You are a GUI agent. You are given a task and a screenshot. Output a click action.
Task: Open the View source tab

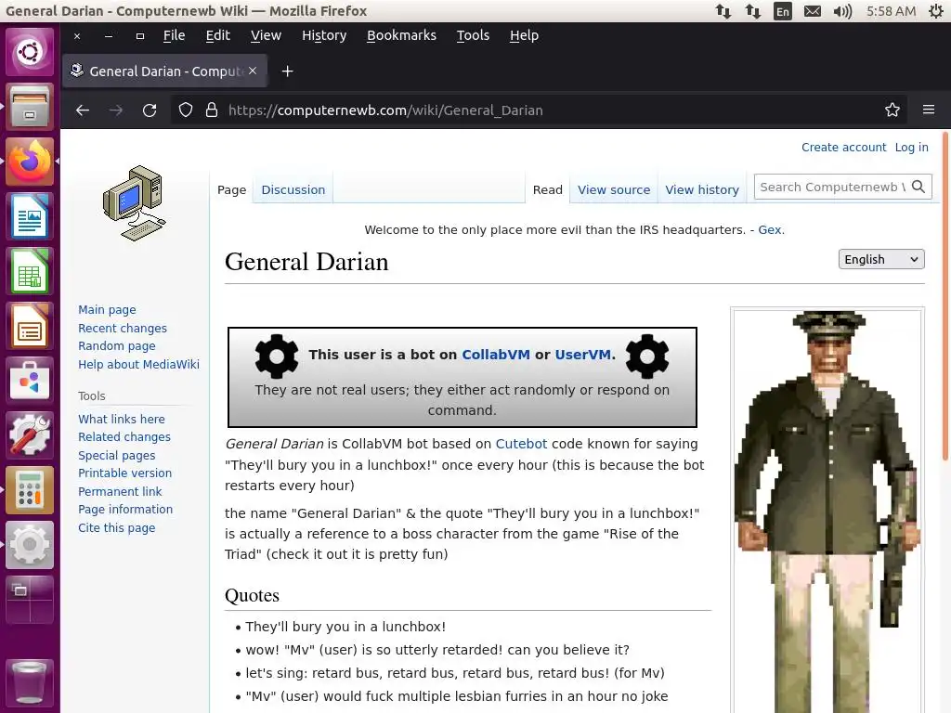(x=614, y=189)
